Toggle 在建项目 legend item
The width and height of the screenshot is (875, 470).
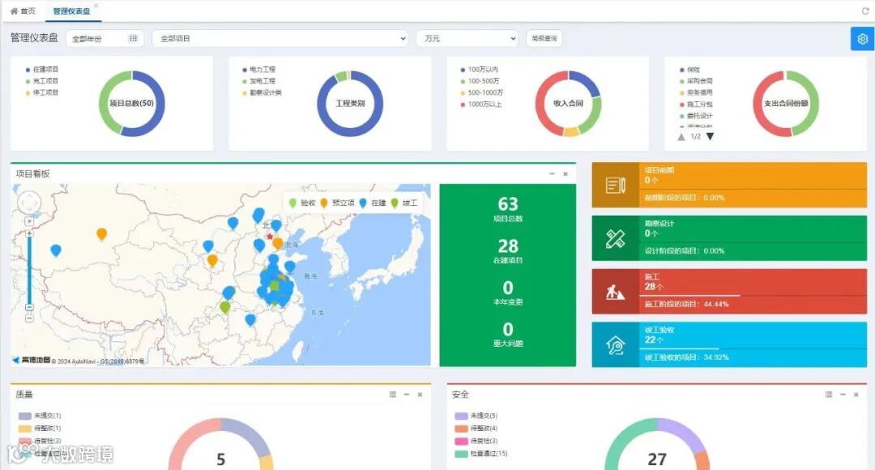(42, 69)
